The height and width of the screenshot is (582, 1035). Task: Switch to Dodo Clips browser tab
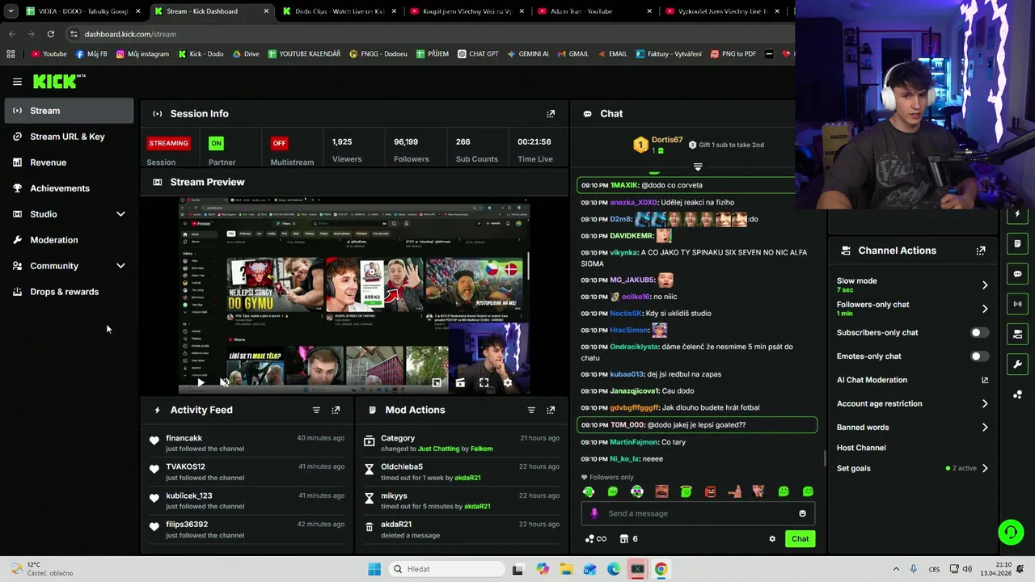coord(338,11)
